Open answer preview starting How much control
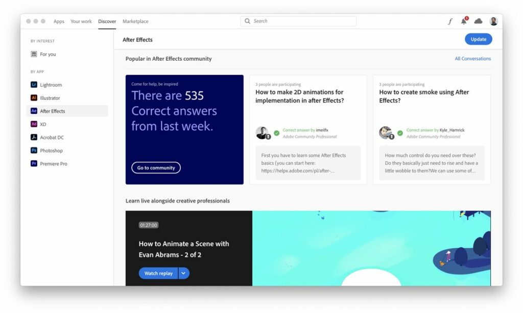Image resolution: width=523 pixels, height=313 pixels. point(432,163)
